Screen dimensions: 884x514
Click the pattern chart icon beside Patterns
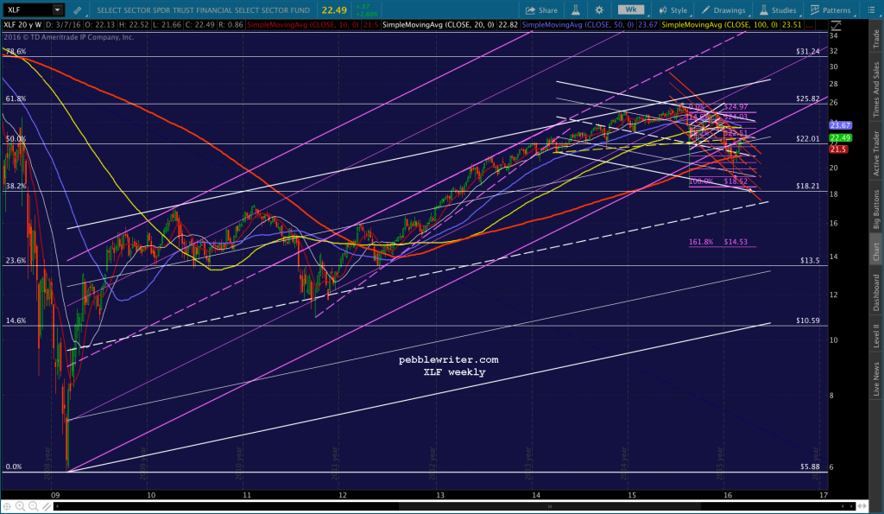pos(815,10)
